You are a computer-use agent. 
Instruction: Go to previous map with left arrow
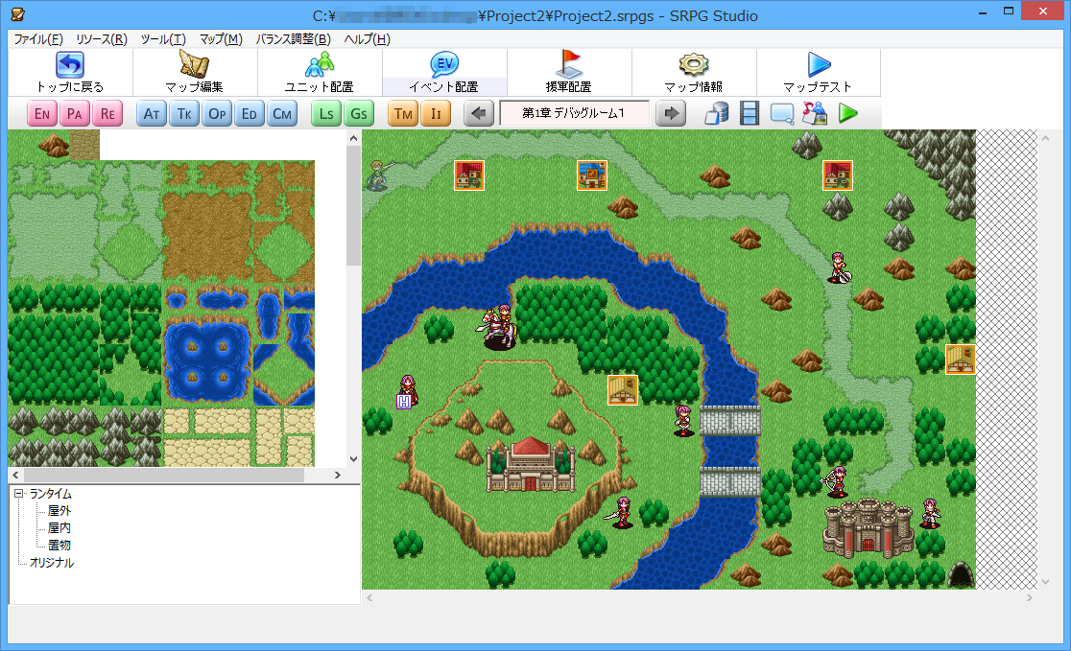(479, 113)
